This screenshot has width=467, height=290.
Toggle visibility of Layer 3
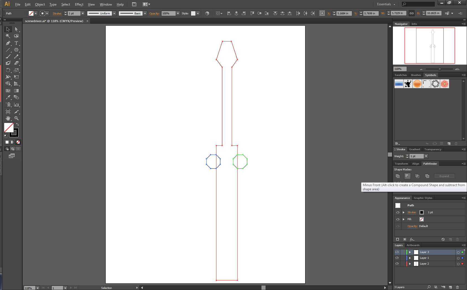397,252
